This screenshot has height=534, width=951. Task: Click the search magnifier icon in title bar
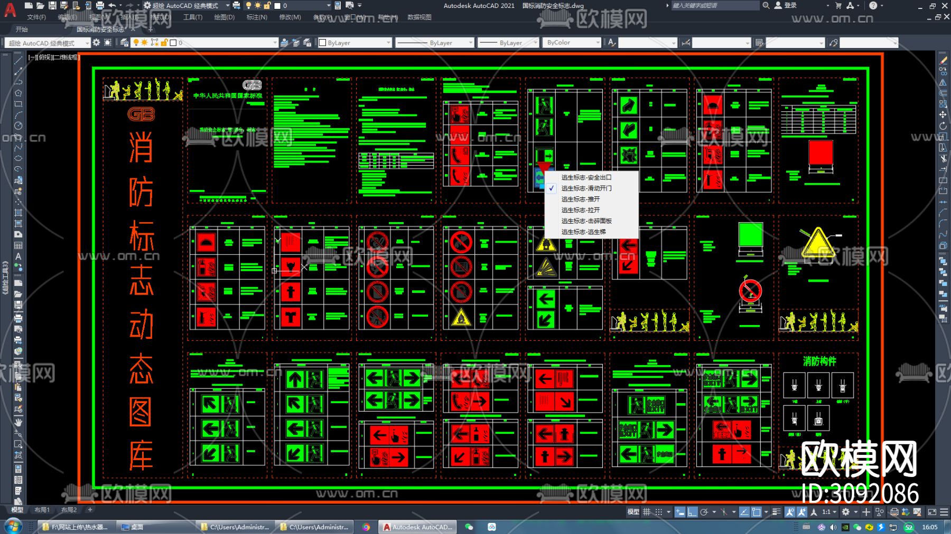click(766, 5)
